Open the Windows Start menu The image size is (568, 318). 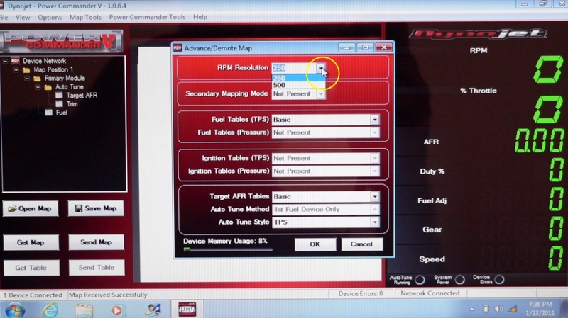[x=15, y=310]
